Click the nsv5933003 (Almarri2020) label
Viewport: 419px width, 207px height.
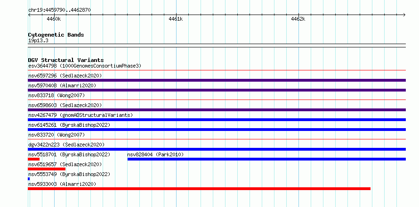[62, 184]
